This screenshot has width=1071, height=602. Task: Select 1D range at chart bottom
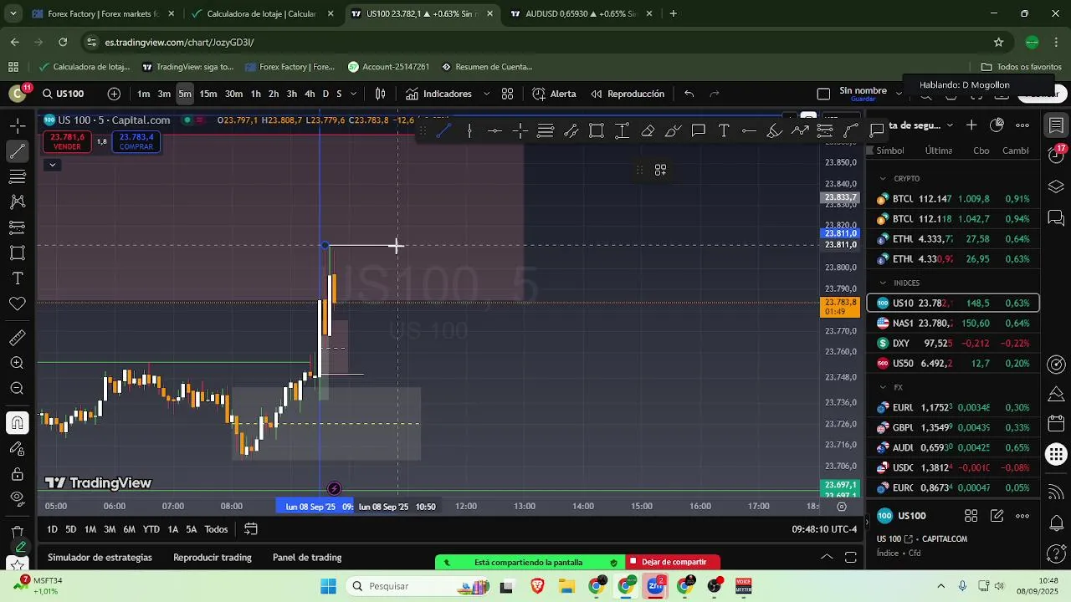[52, 529]
